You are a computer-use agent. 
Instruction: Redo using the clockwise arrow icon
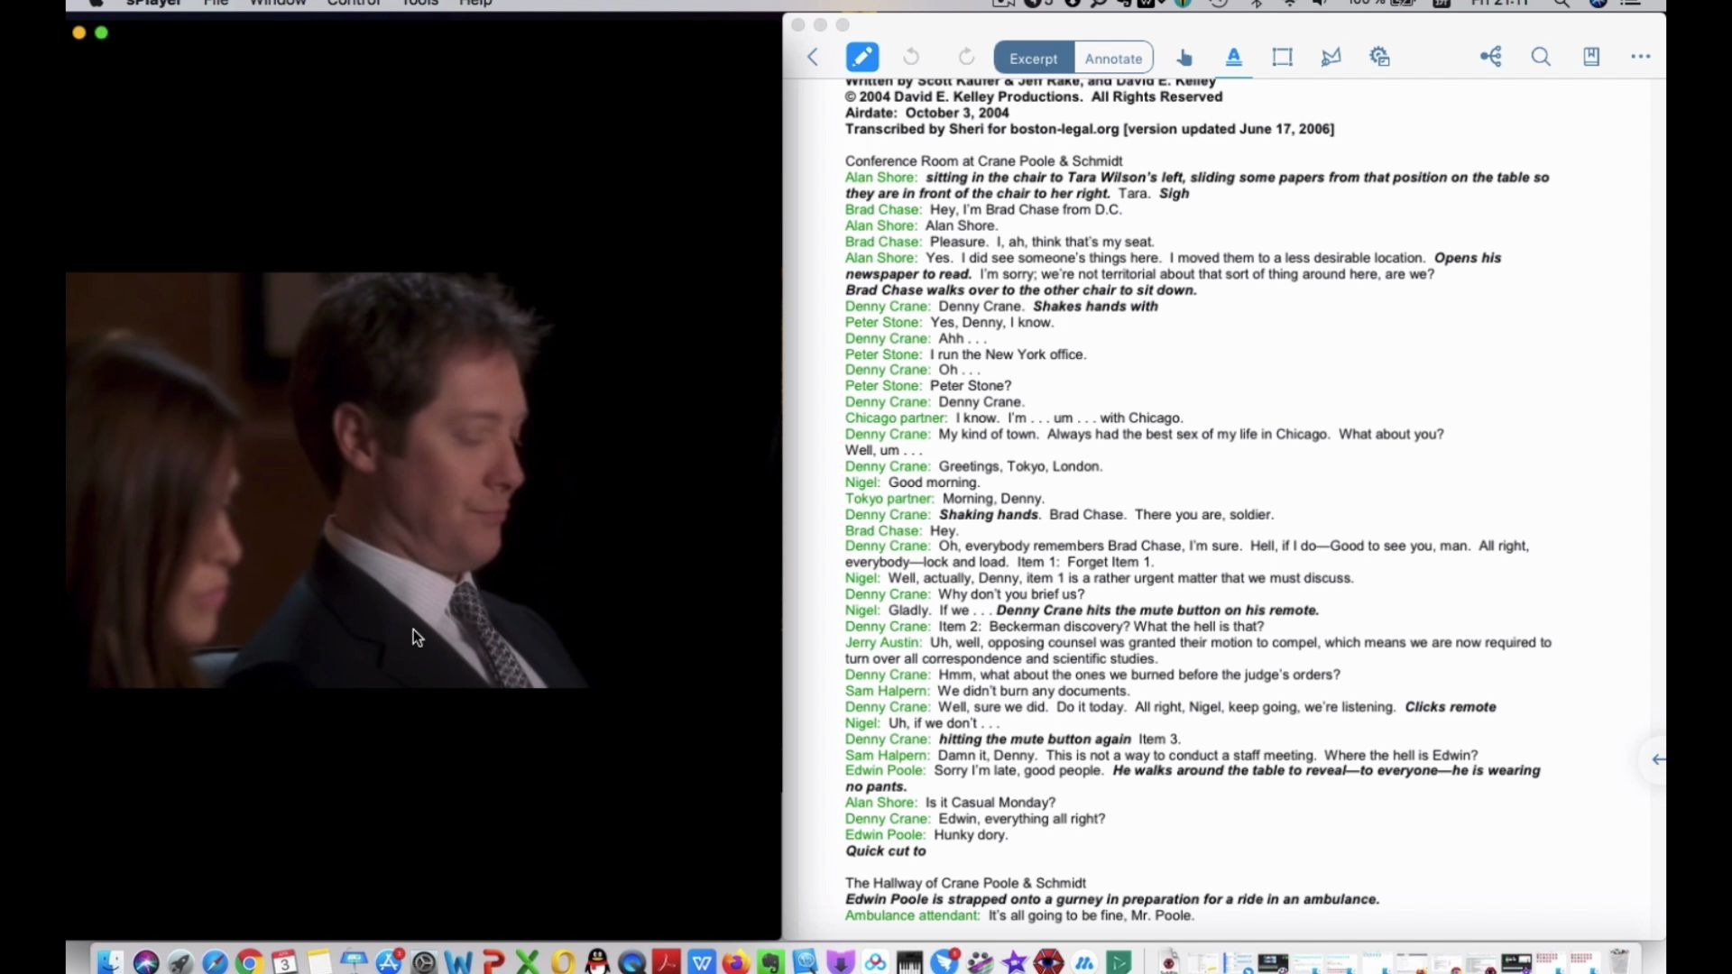(966, 57)
